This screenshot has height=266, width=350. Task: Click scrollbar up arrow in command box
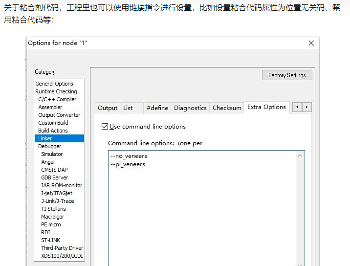300,156
